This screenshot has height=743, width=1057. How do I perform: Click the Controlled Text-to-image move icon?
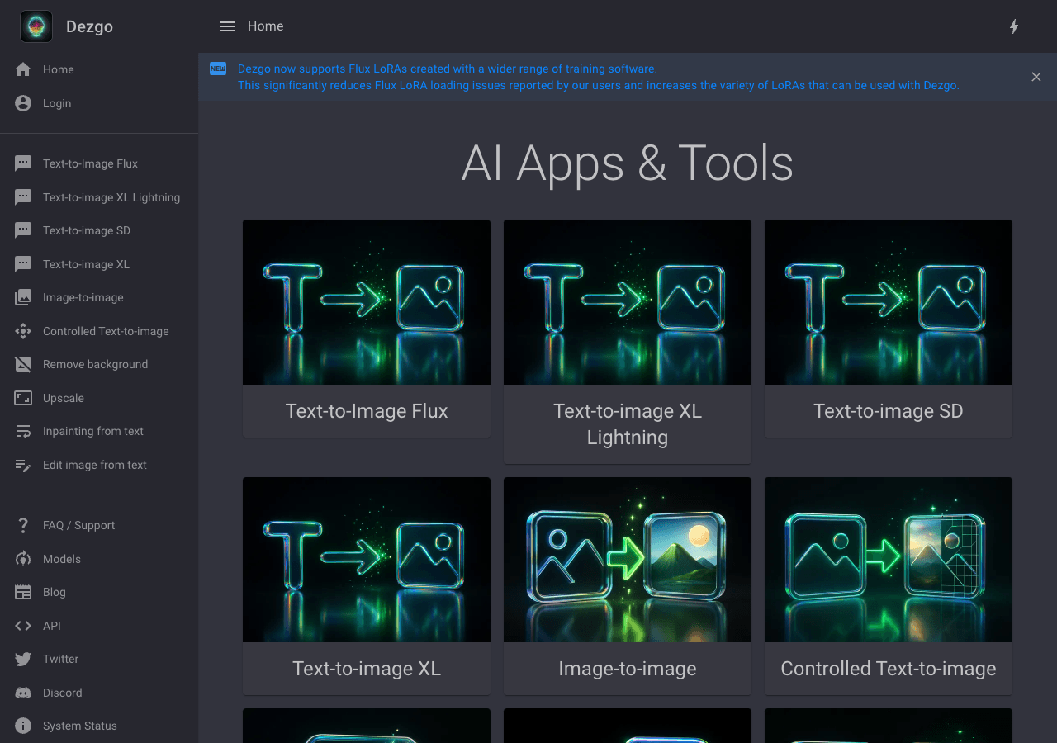[x=23, y=331]
